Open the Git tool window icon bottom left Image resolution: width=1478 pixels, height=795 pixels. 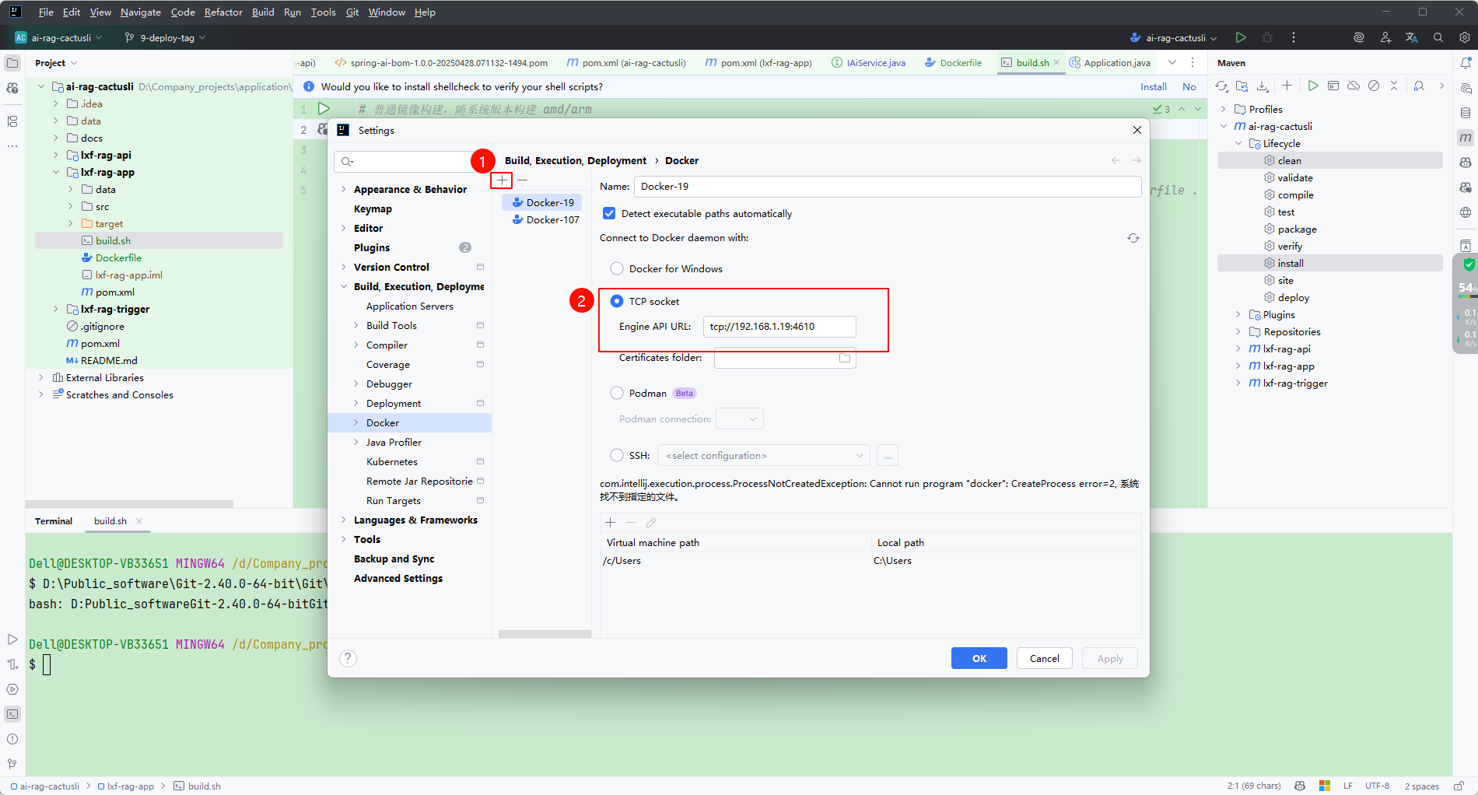pos(12,764)
